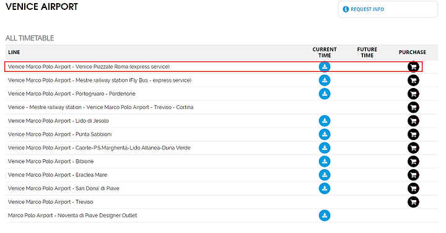Image resolution: width=446 pixels, height=233 pixels.
Task: Select 'Venice Marco Polo Airport - Treviso' text
Action: 50,201
